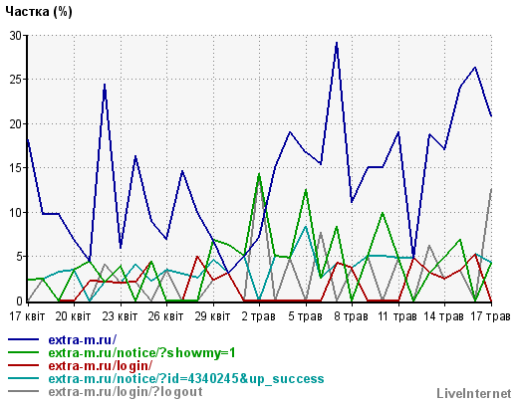
Task: Click the red legend line swatch
Action: [x=24, y=365]
